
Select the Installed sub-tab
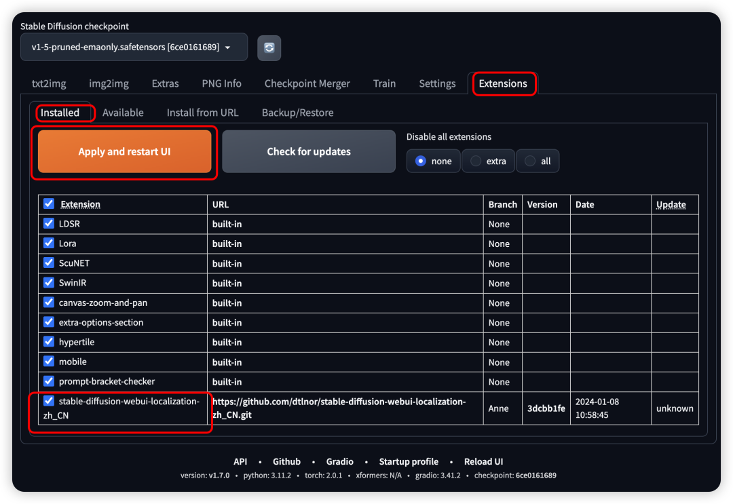tap(60, 113)
